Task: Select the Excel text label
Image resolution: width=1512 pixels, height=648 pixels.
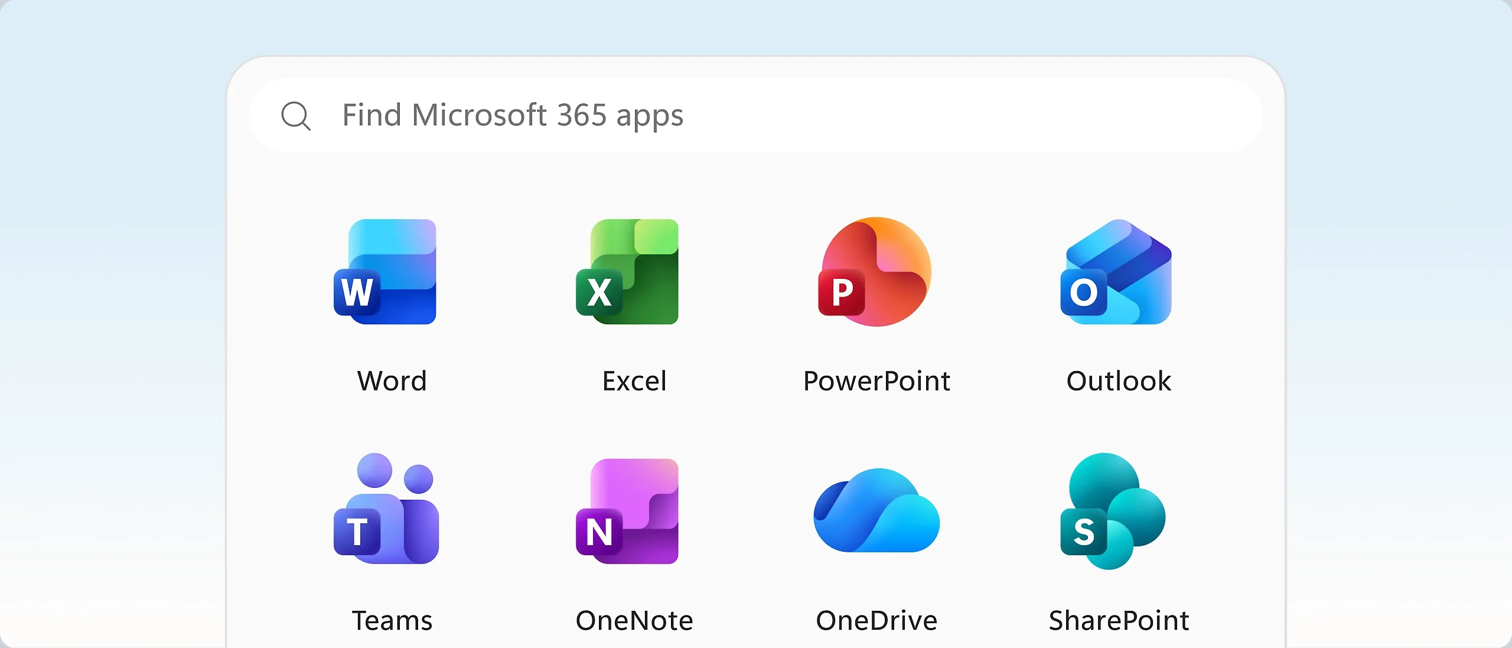Action: pyautogui.click(x=634, y=381)
